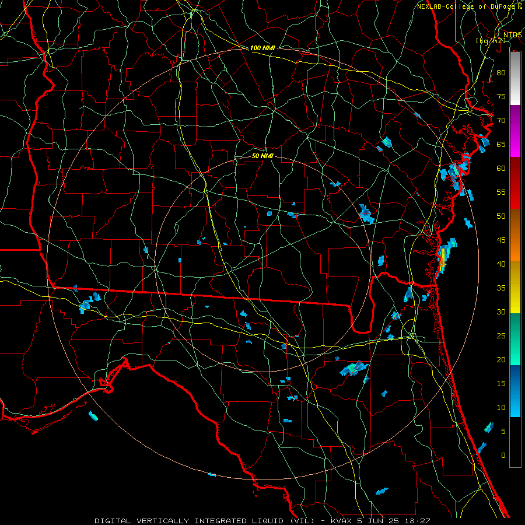This screenshot has width=525, height=525.
Task: Click the green-teal segment of the color bar
Action: coord(515,339)
